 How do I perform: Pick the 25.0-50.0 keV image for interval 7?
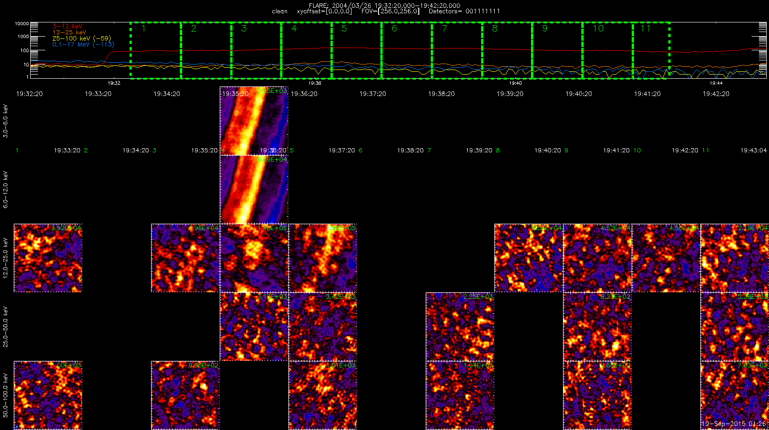point(460,327)
